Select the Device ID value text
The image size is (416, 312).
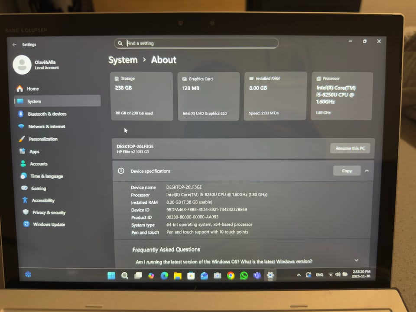pyautogui.click(x=207, y=209)
